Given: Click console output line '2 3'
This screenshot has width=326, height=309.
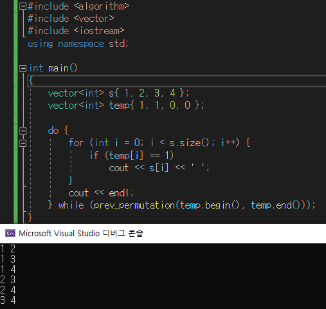Looking at the screenshot, I should coord(8,279).
